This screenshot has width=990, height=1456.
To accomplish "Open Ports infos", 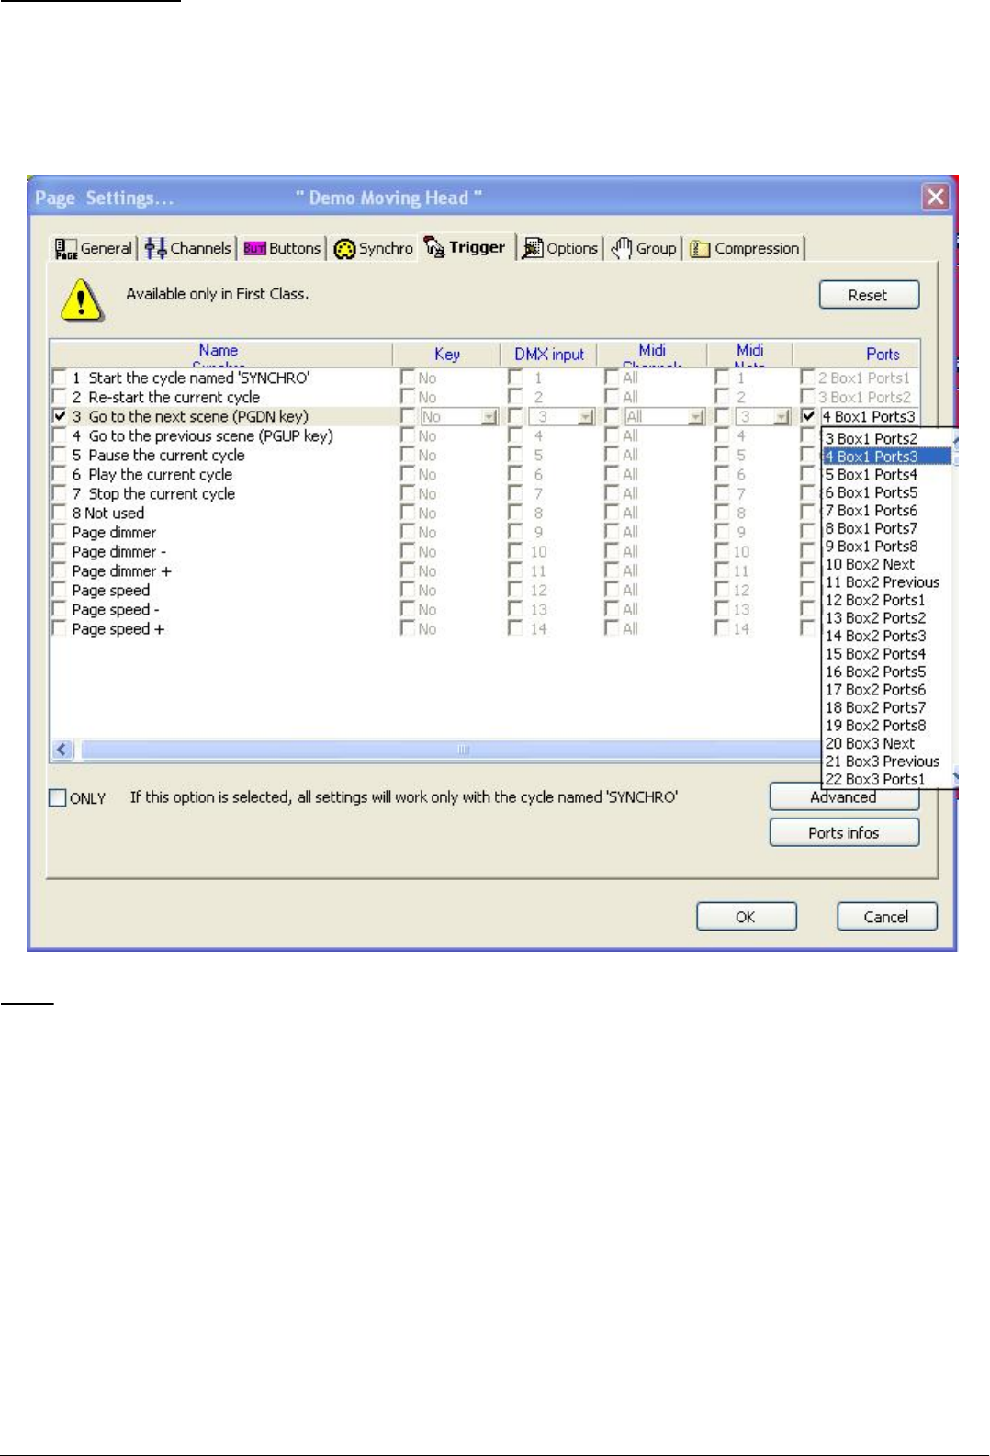I will (844, 832).
